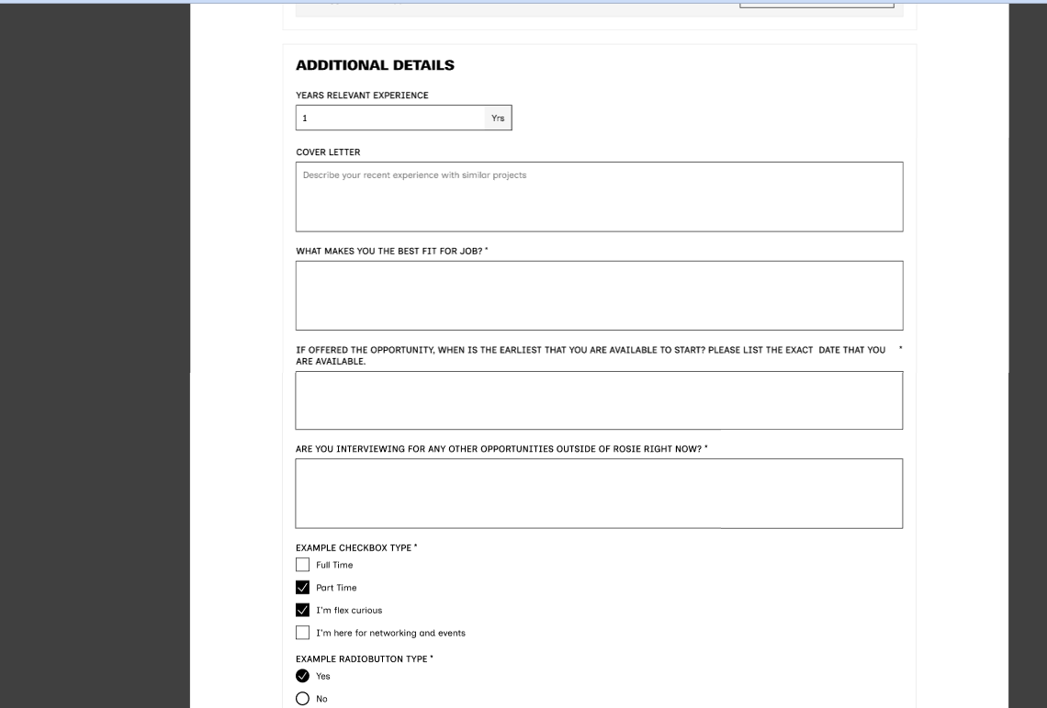Click the Additional Details heading
Screen dimensions: 1047x708
click(376, 65)
